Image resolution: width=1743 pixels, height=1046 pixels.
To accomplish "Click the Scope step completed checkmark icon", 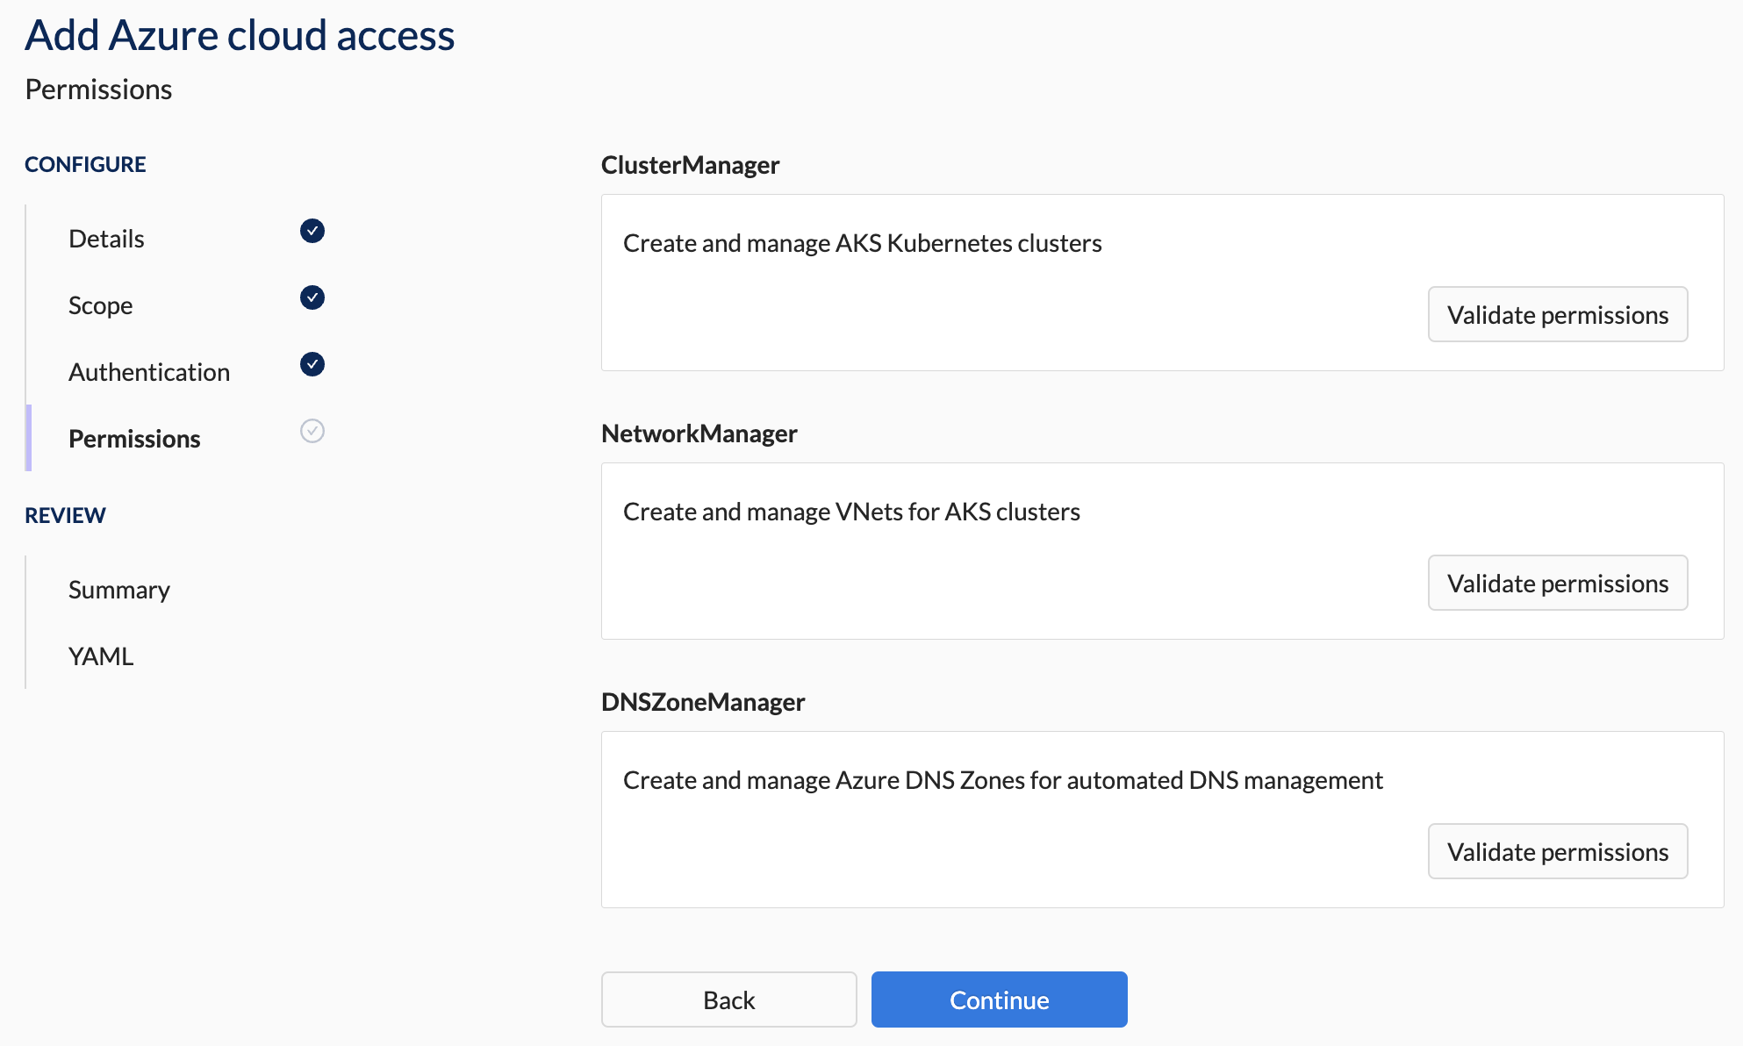I will pos(312,297).
